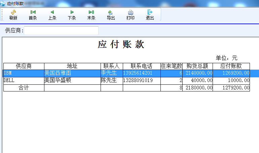Click the Exit (退出) toolbar icon
This screenshot has height=153, width=259.
click(x=150, y=12)
